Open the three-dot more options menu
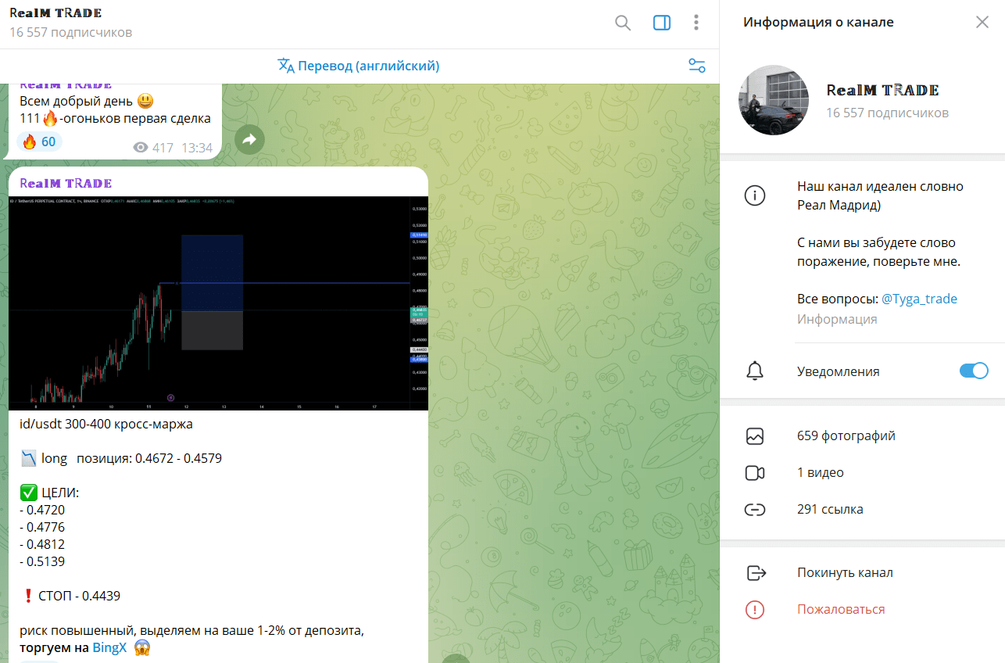Image resolution: width=1005 pixels, height=663 pixels. click(x=696, y=23)
